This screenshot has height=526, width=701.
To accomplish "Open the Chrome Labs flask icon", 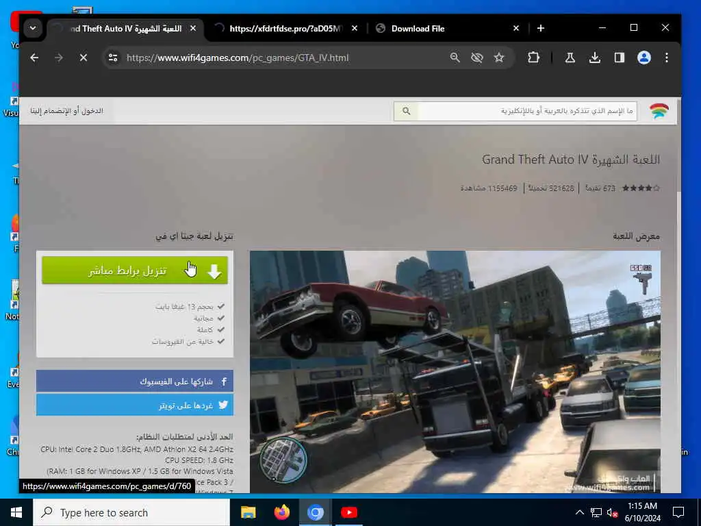I will point(570,58).
